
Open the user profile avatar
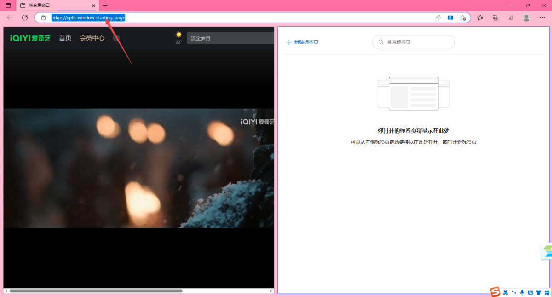[527, 17]
